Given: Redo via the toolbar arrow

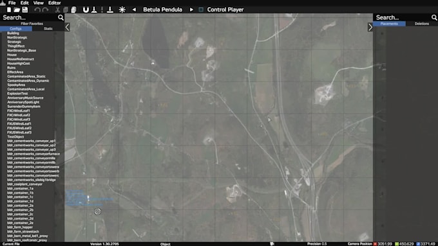Looking at the screenshot, I should [x=45, y=10].
